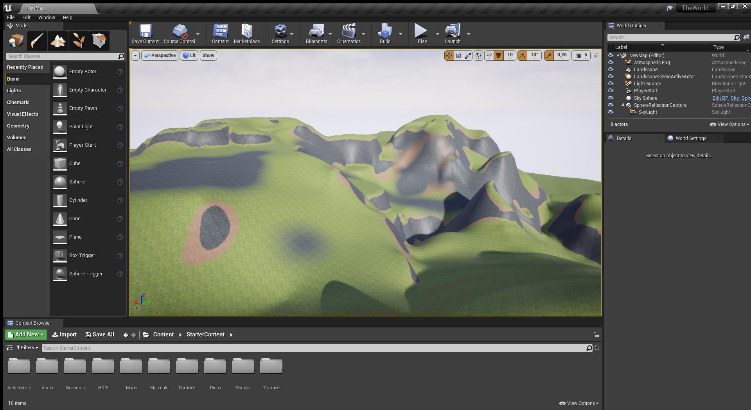Click the camera speed setting
This screenshot has width=751, height=410.
tap(582, 56)
